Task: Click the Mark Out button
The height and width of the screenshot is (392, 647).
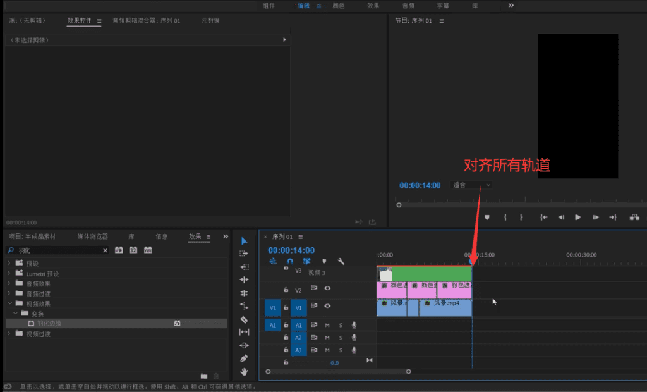Action: tap(521, 217)
